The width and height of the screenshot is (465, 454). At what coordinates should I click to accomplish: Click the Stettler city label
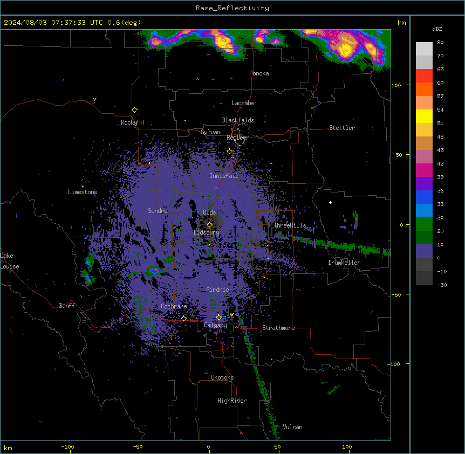pos(342,128)
